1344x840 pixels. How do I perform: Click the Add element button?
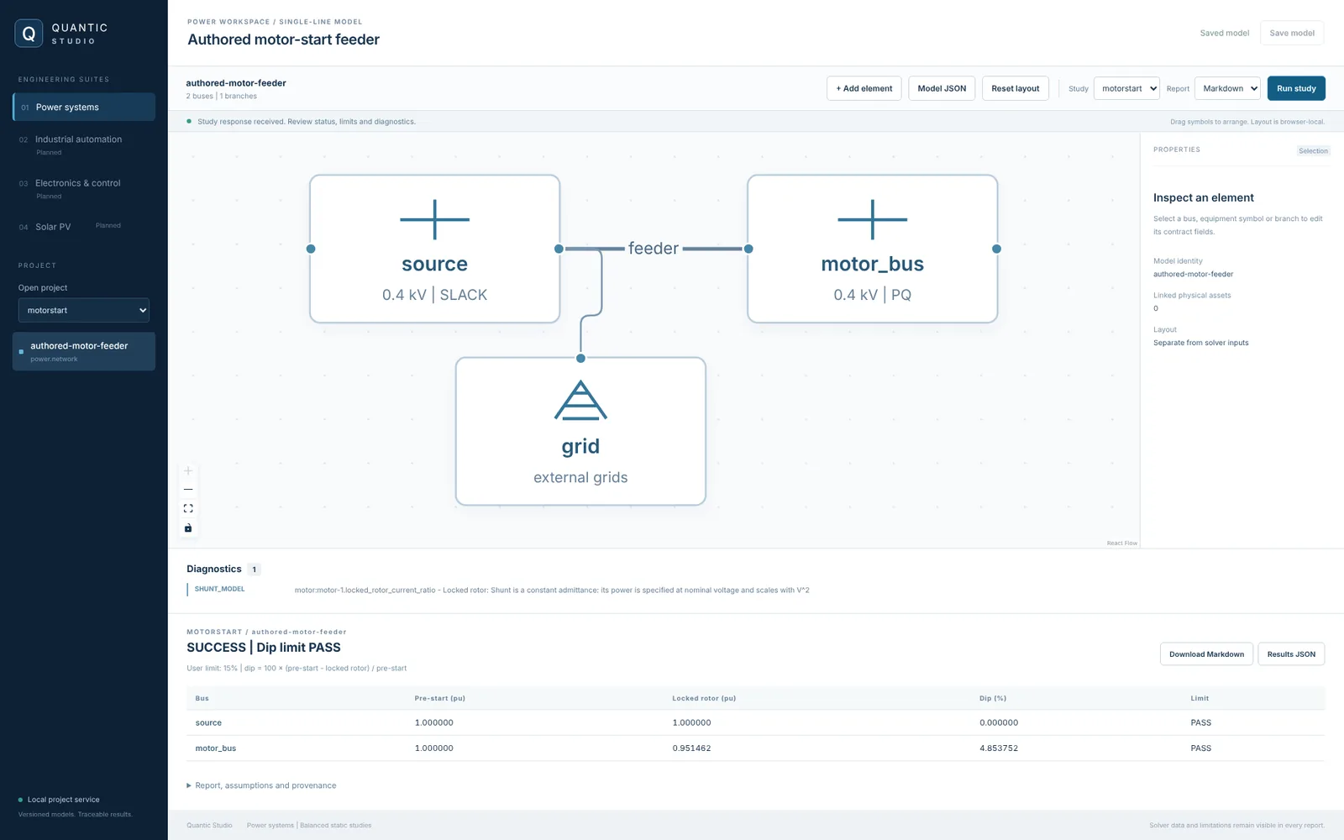[864, 88]
